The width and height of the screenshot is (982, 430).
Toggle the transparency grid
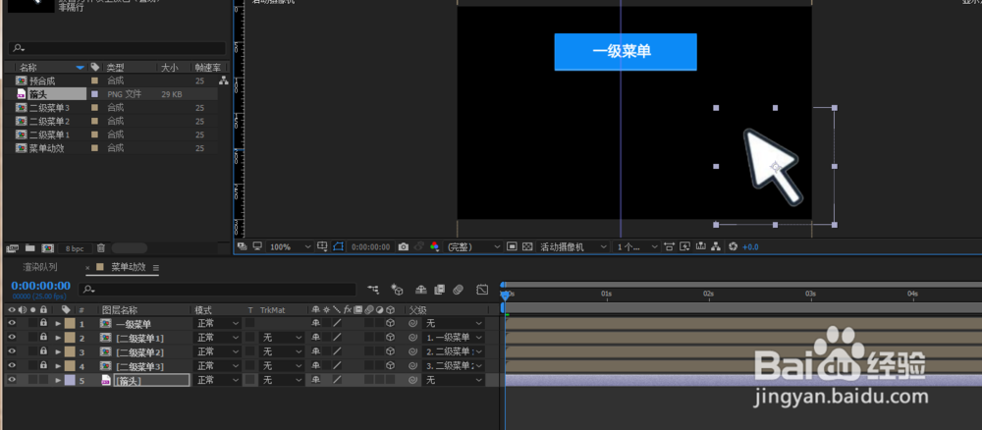coord(527,247)
